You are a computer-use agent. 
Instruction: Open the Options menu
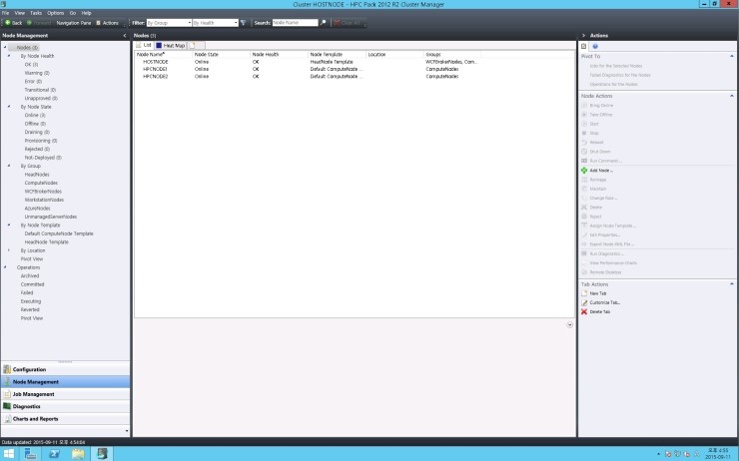(x=55, y=13)
